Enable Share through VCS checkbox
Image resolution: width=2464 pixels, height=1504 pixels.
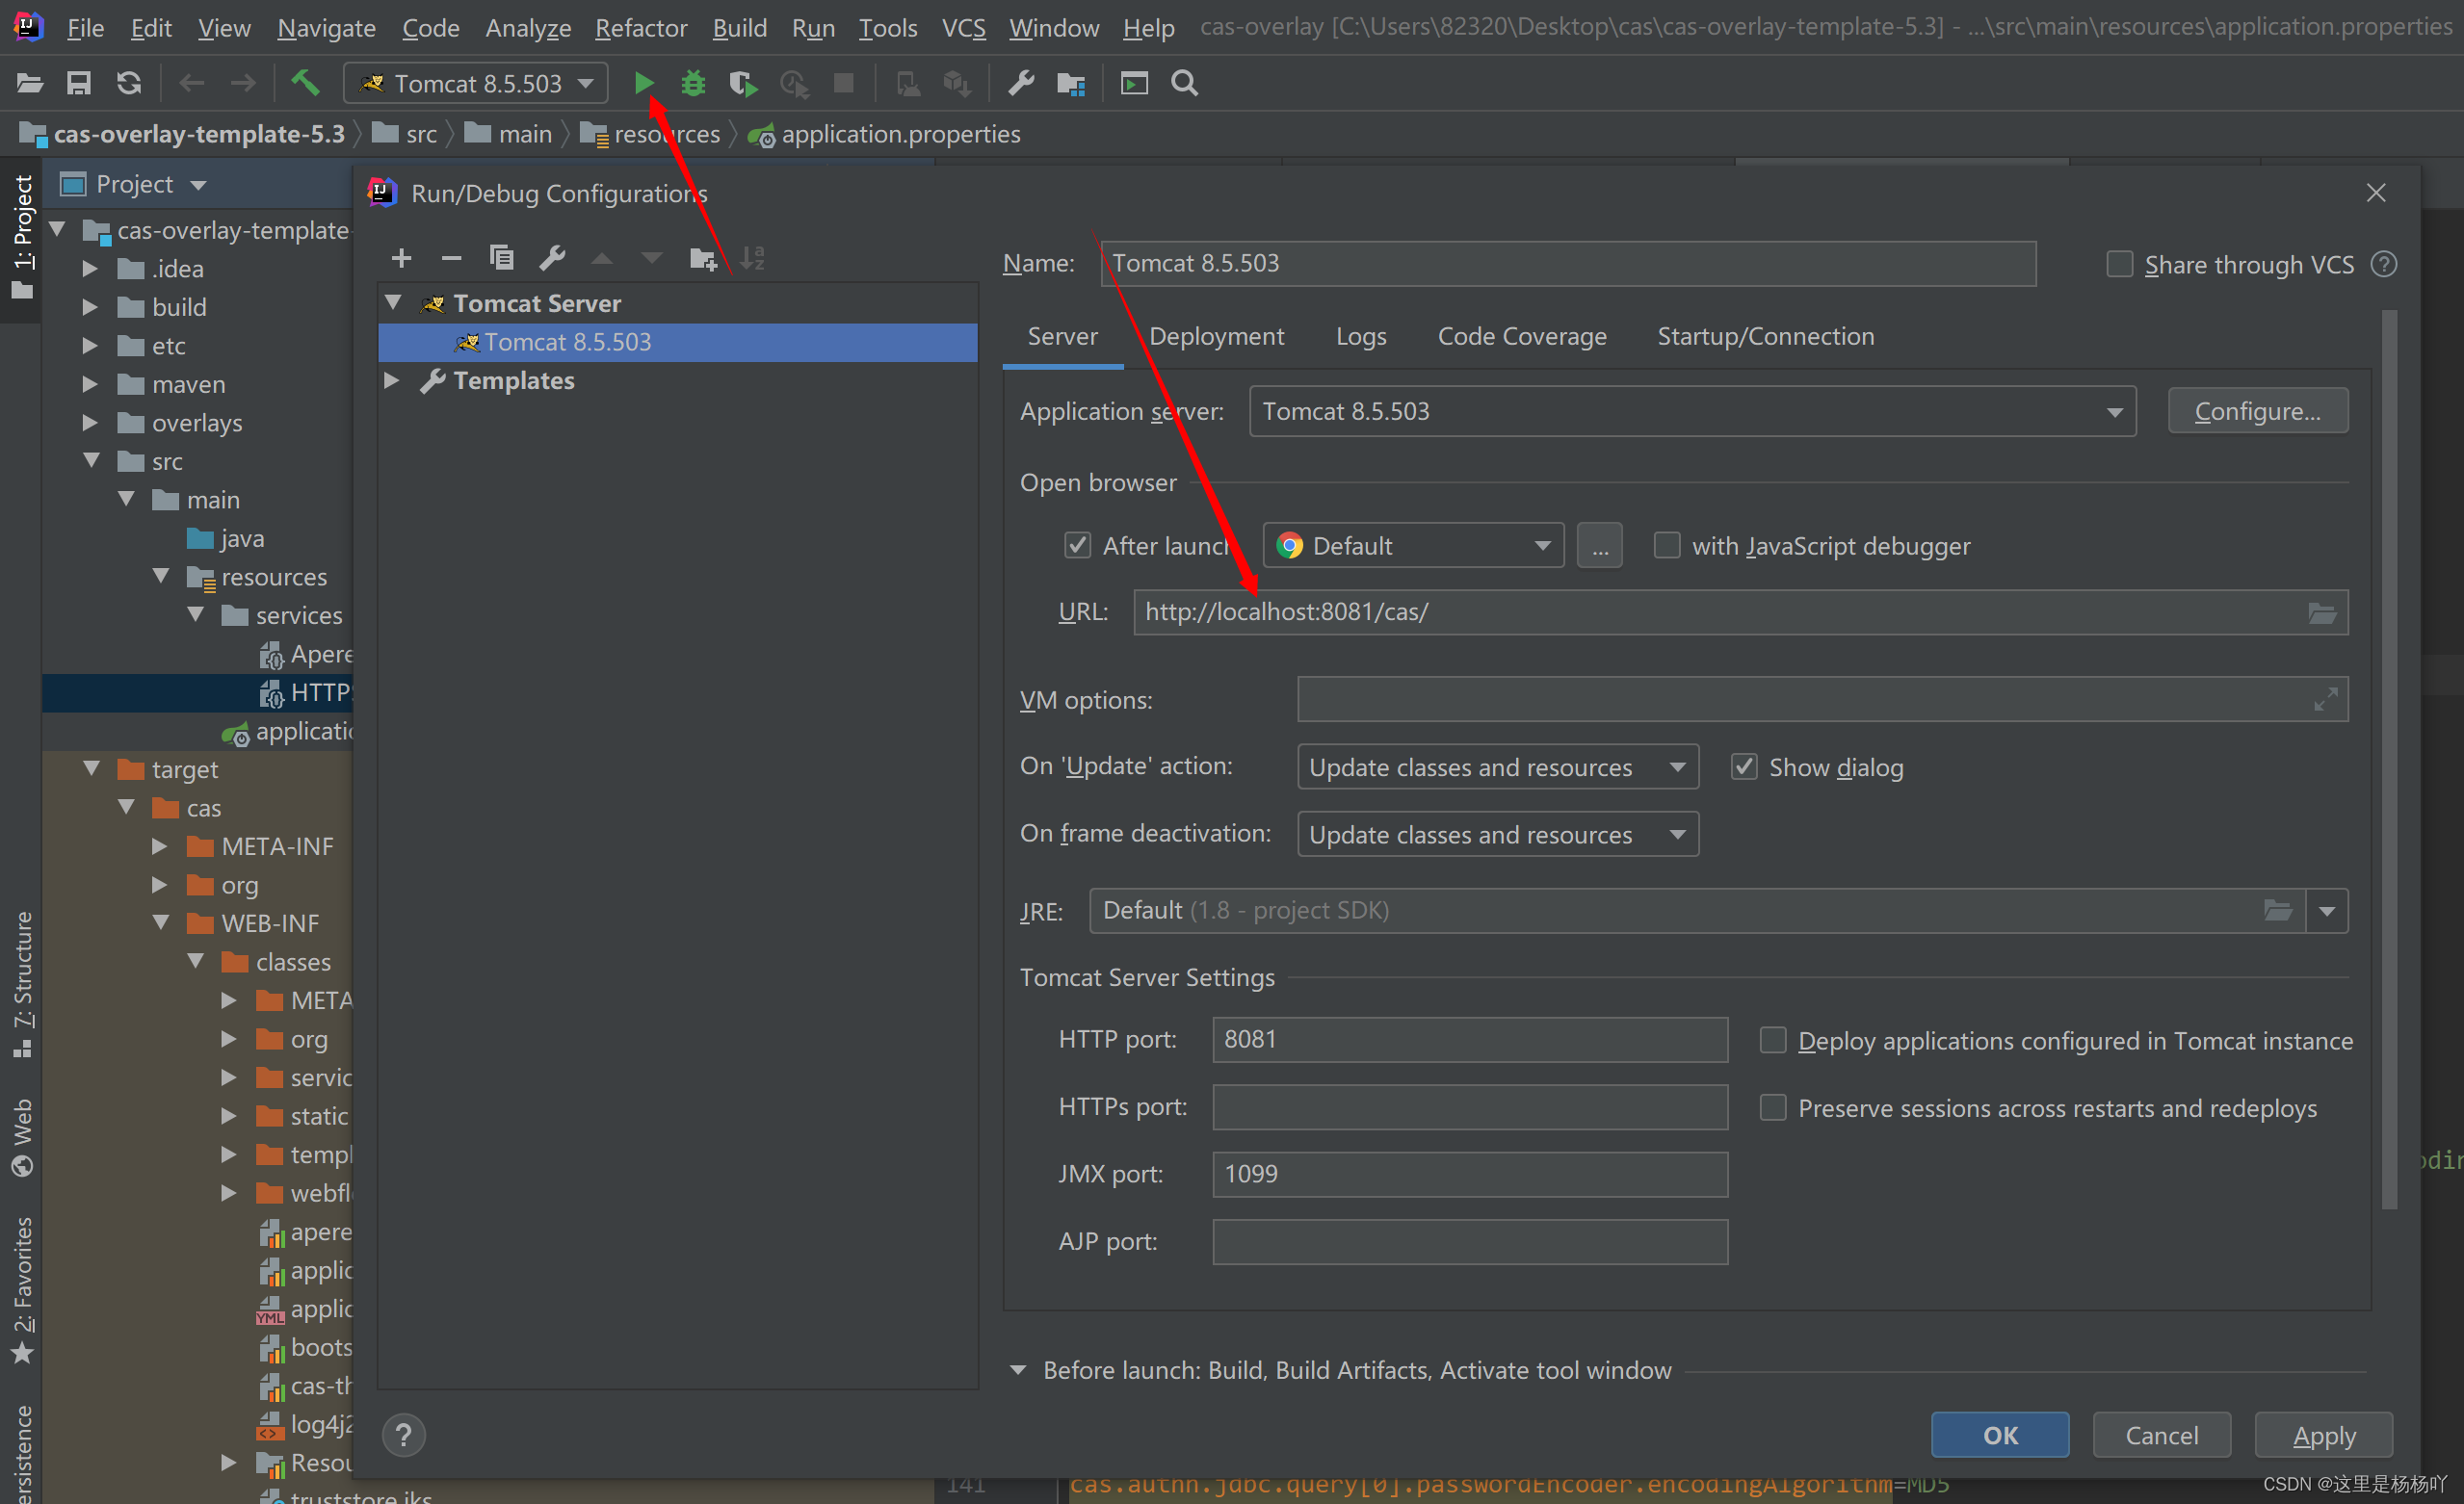coord(2119,265)
